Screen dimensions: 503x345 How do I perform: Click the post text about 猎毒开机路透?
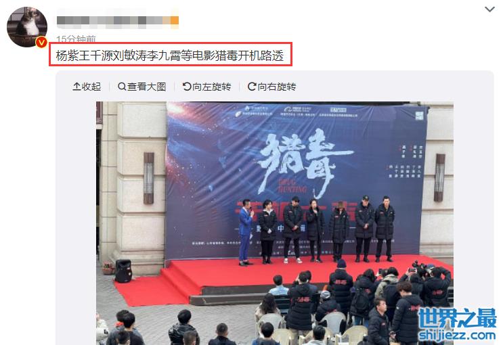coord(170,55)
